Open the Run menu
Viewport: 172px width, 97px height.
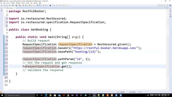click(x=32, y=3)
